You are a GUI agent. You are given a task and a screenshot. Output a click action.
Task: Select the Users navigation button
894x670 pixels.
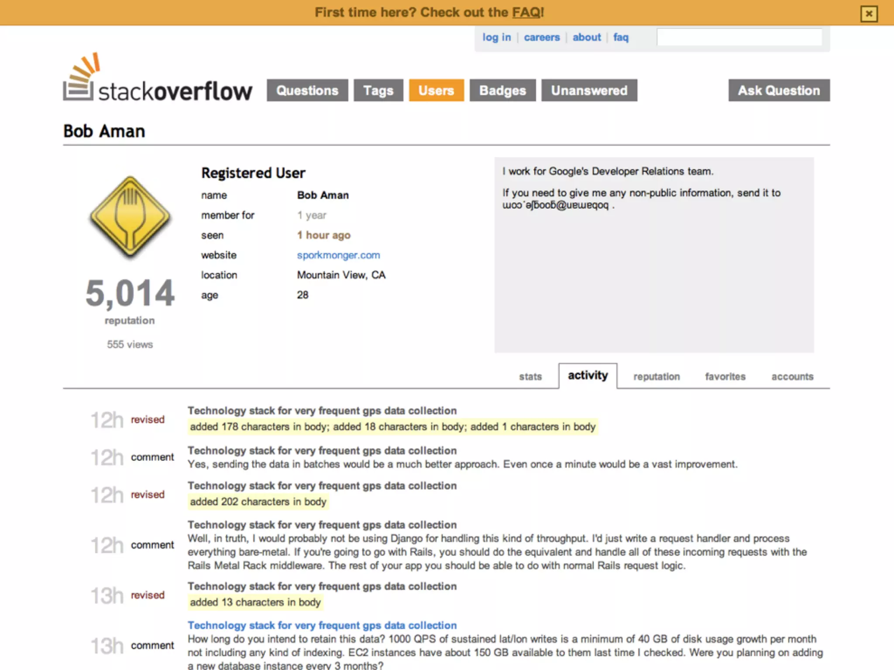tap(436, 90)
